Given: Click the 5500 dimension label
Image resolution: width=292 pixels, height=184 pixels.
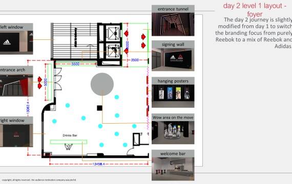Looking at the screenshot, I should (75, 64).
